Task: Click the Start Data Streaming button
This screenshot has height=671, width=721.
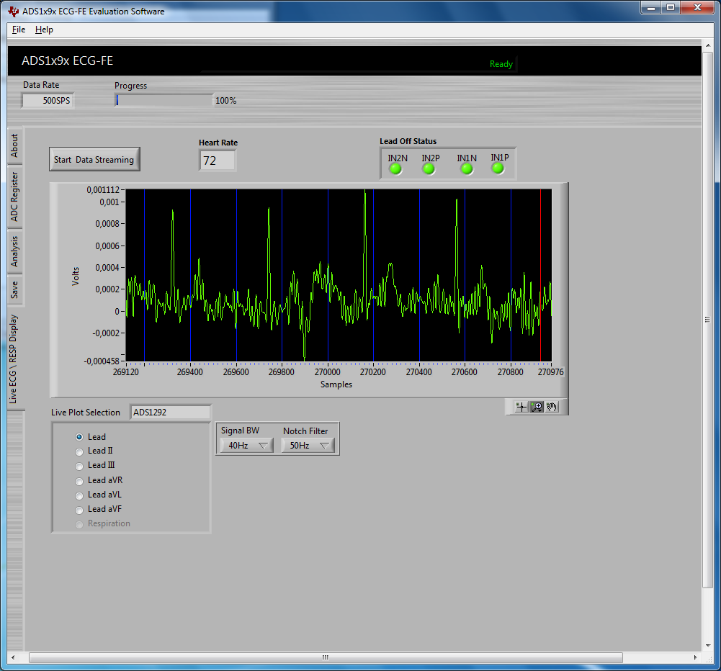Action: tap(94, 158)
